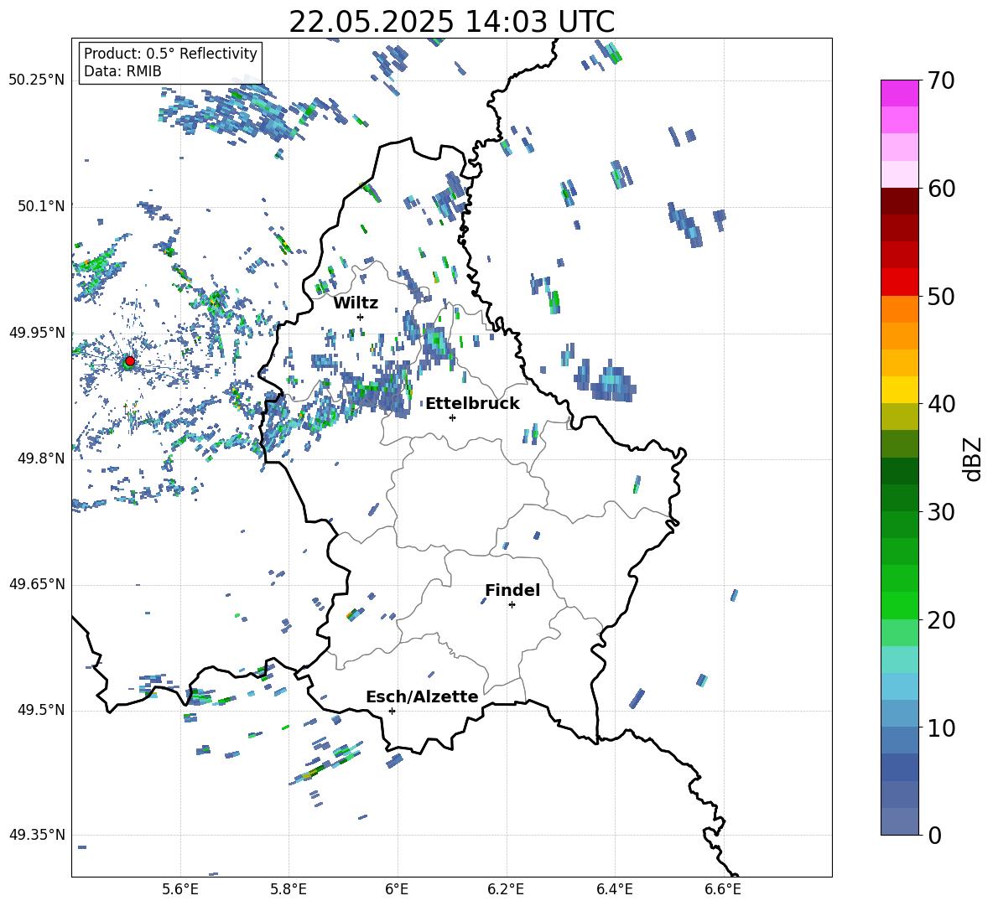Click the Ettelbruck station cross marker
The image size is (993, 906).
[x=452, y=417]
